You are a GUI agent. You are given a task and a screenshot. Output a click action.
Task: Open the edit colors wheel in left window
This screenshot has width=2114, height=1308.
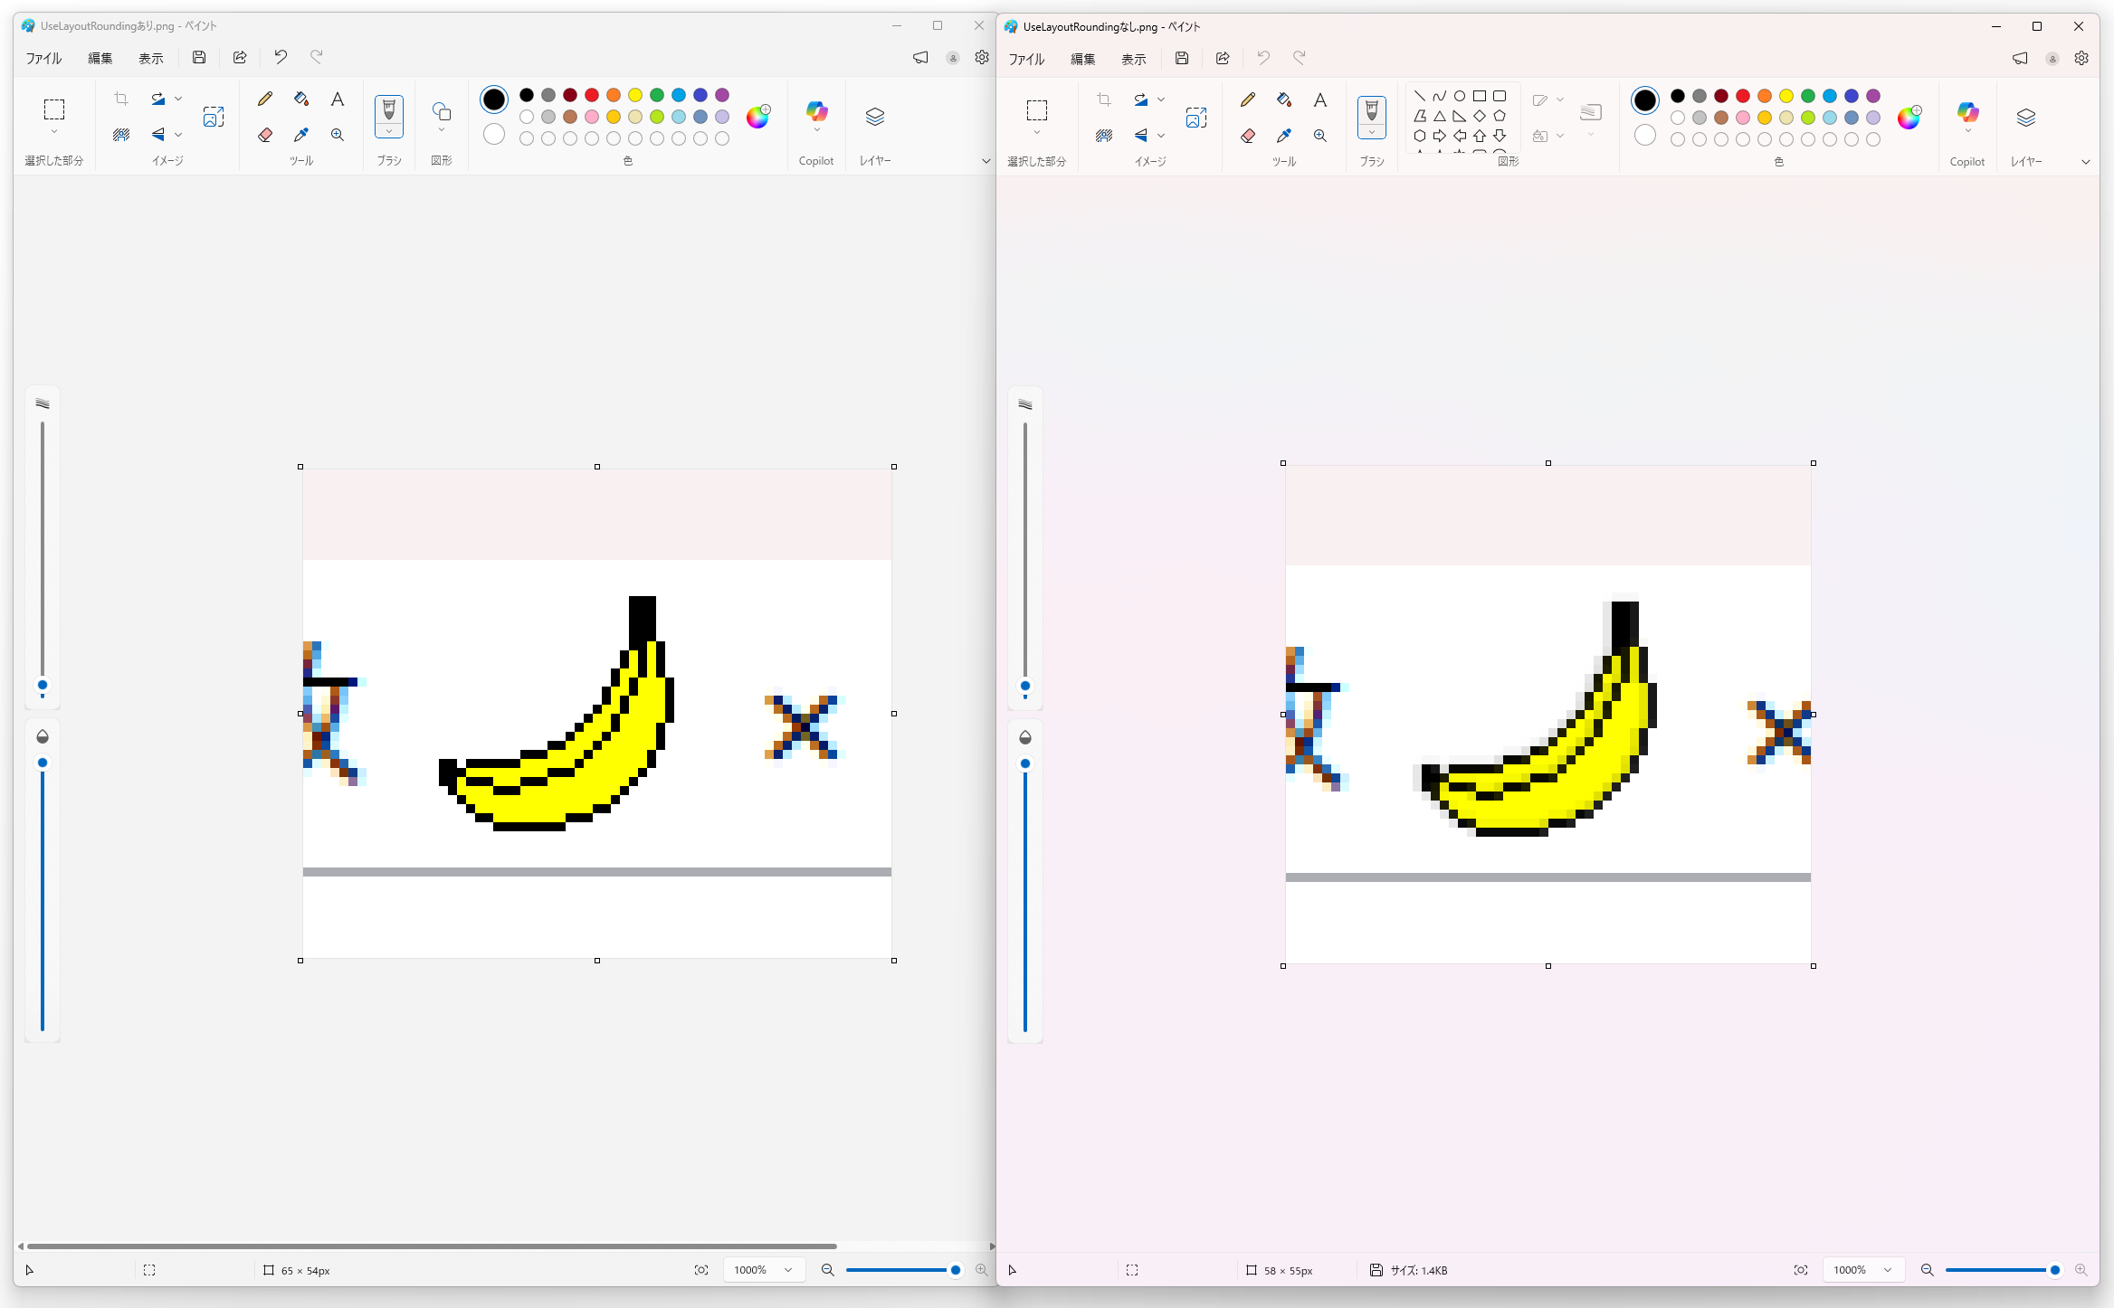(x=757, y=117)
